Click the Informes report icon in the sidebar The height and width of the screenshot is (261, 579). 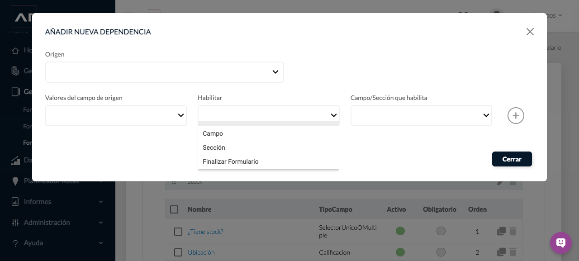[x=15, y=202]
